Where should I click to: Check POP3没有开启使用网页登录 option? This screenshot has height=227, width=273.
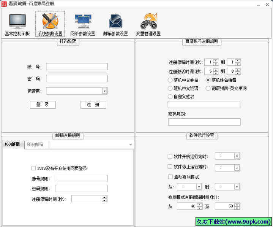pos(33,168)
